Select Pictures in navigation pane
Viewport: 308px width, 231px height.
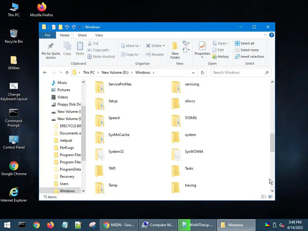61,90
